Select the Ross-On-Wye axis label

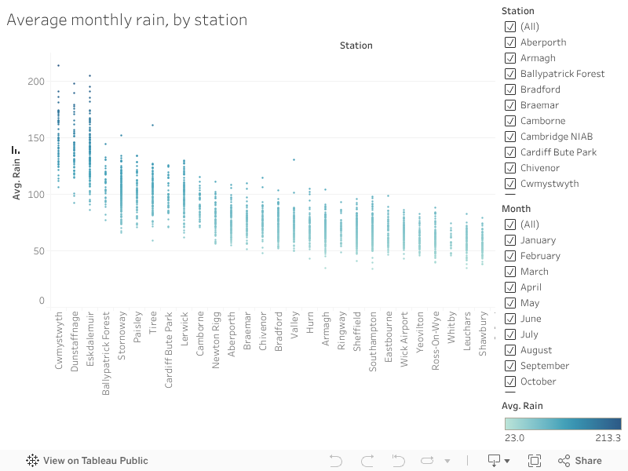[x=436, y=341]
